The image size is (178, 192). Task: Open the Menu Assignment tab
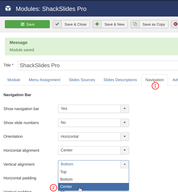[45, 80]
